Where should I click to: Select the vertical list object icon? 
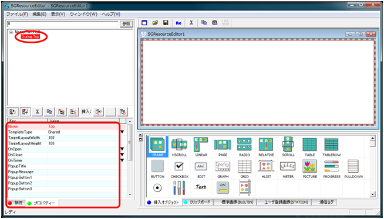(244, 188)
